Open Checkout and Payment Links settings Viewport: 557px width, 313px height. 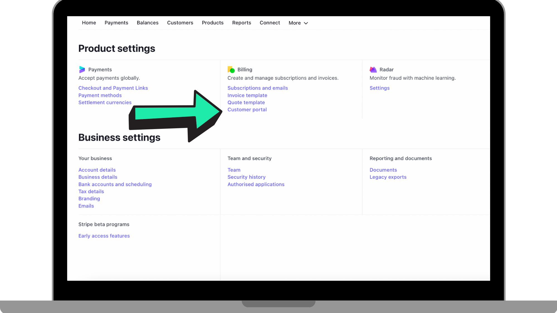[113, 88]
